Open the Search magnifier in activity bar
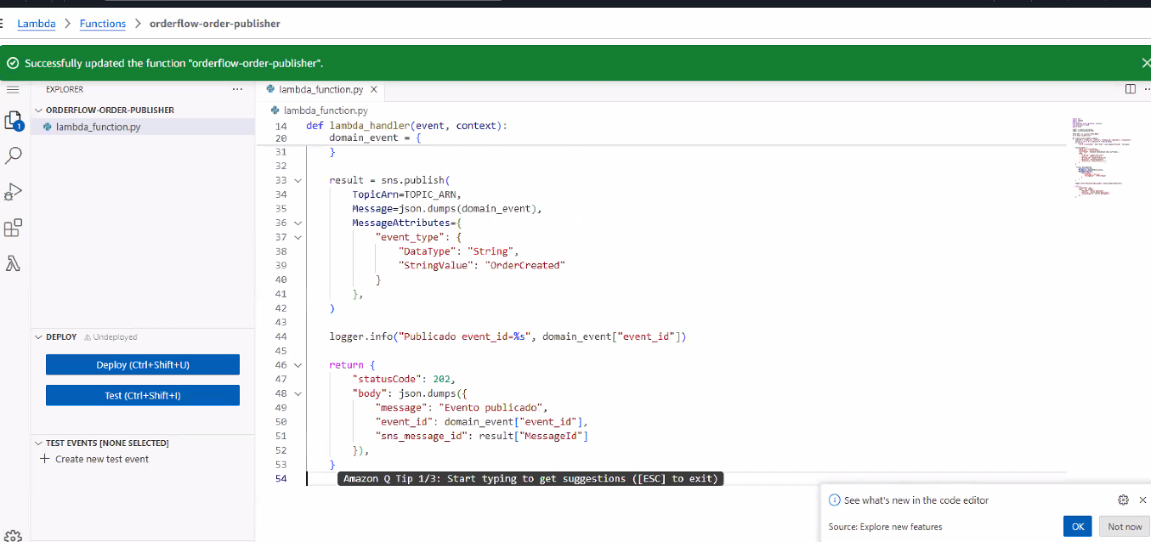The image size is (1151, 542). (14, 155)
